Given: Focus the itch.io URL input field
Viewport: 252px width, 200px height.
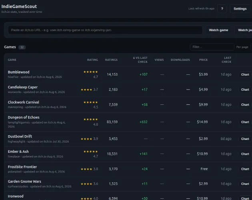Looking at the screenshot, I should click(x=105, y=30).
